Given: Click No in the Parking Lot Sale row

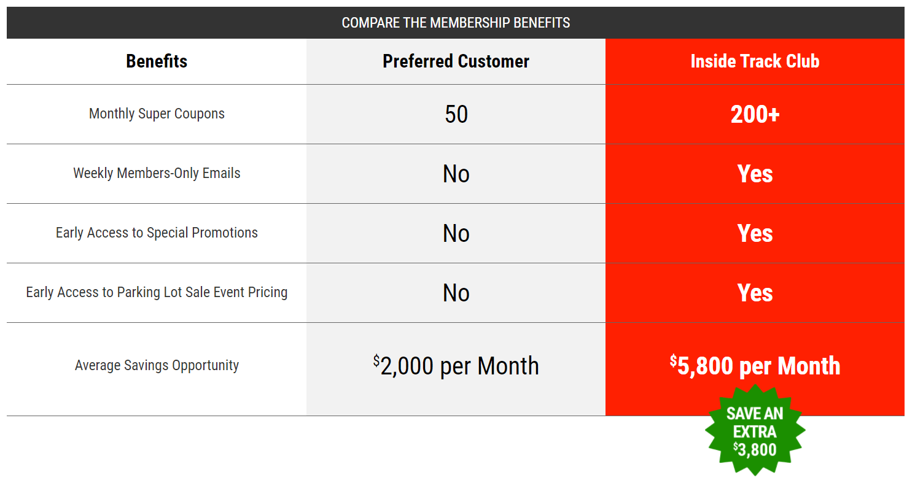Looking at the screenshot, I should click(x=456, y=293).
